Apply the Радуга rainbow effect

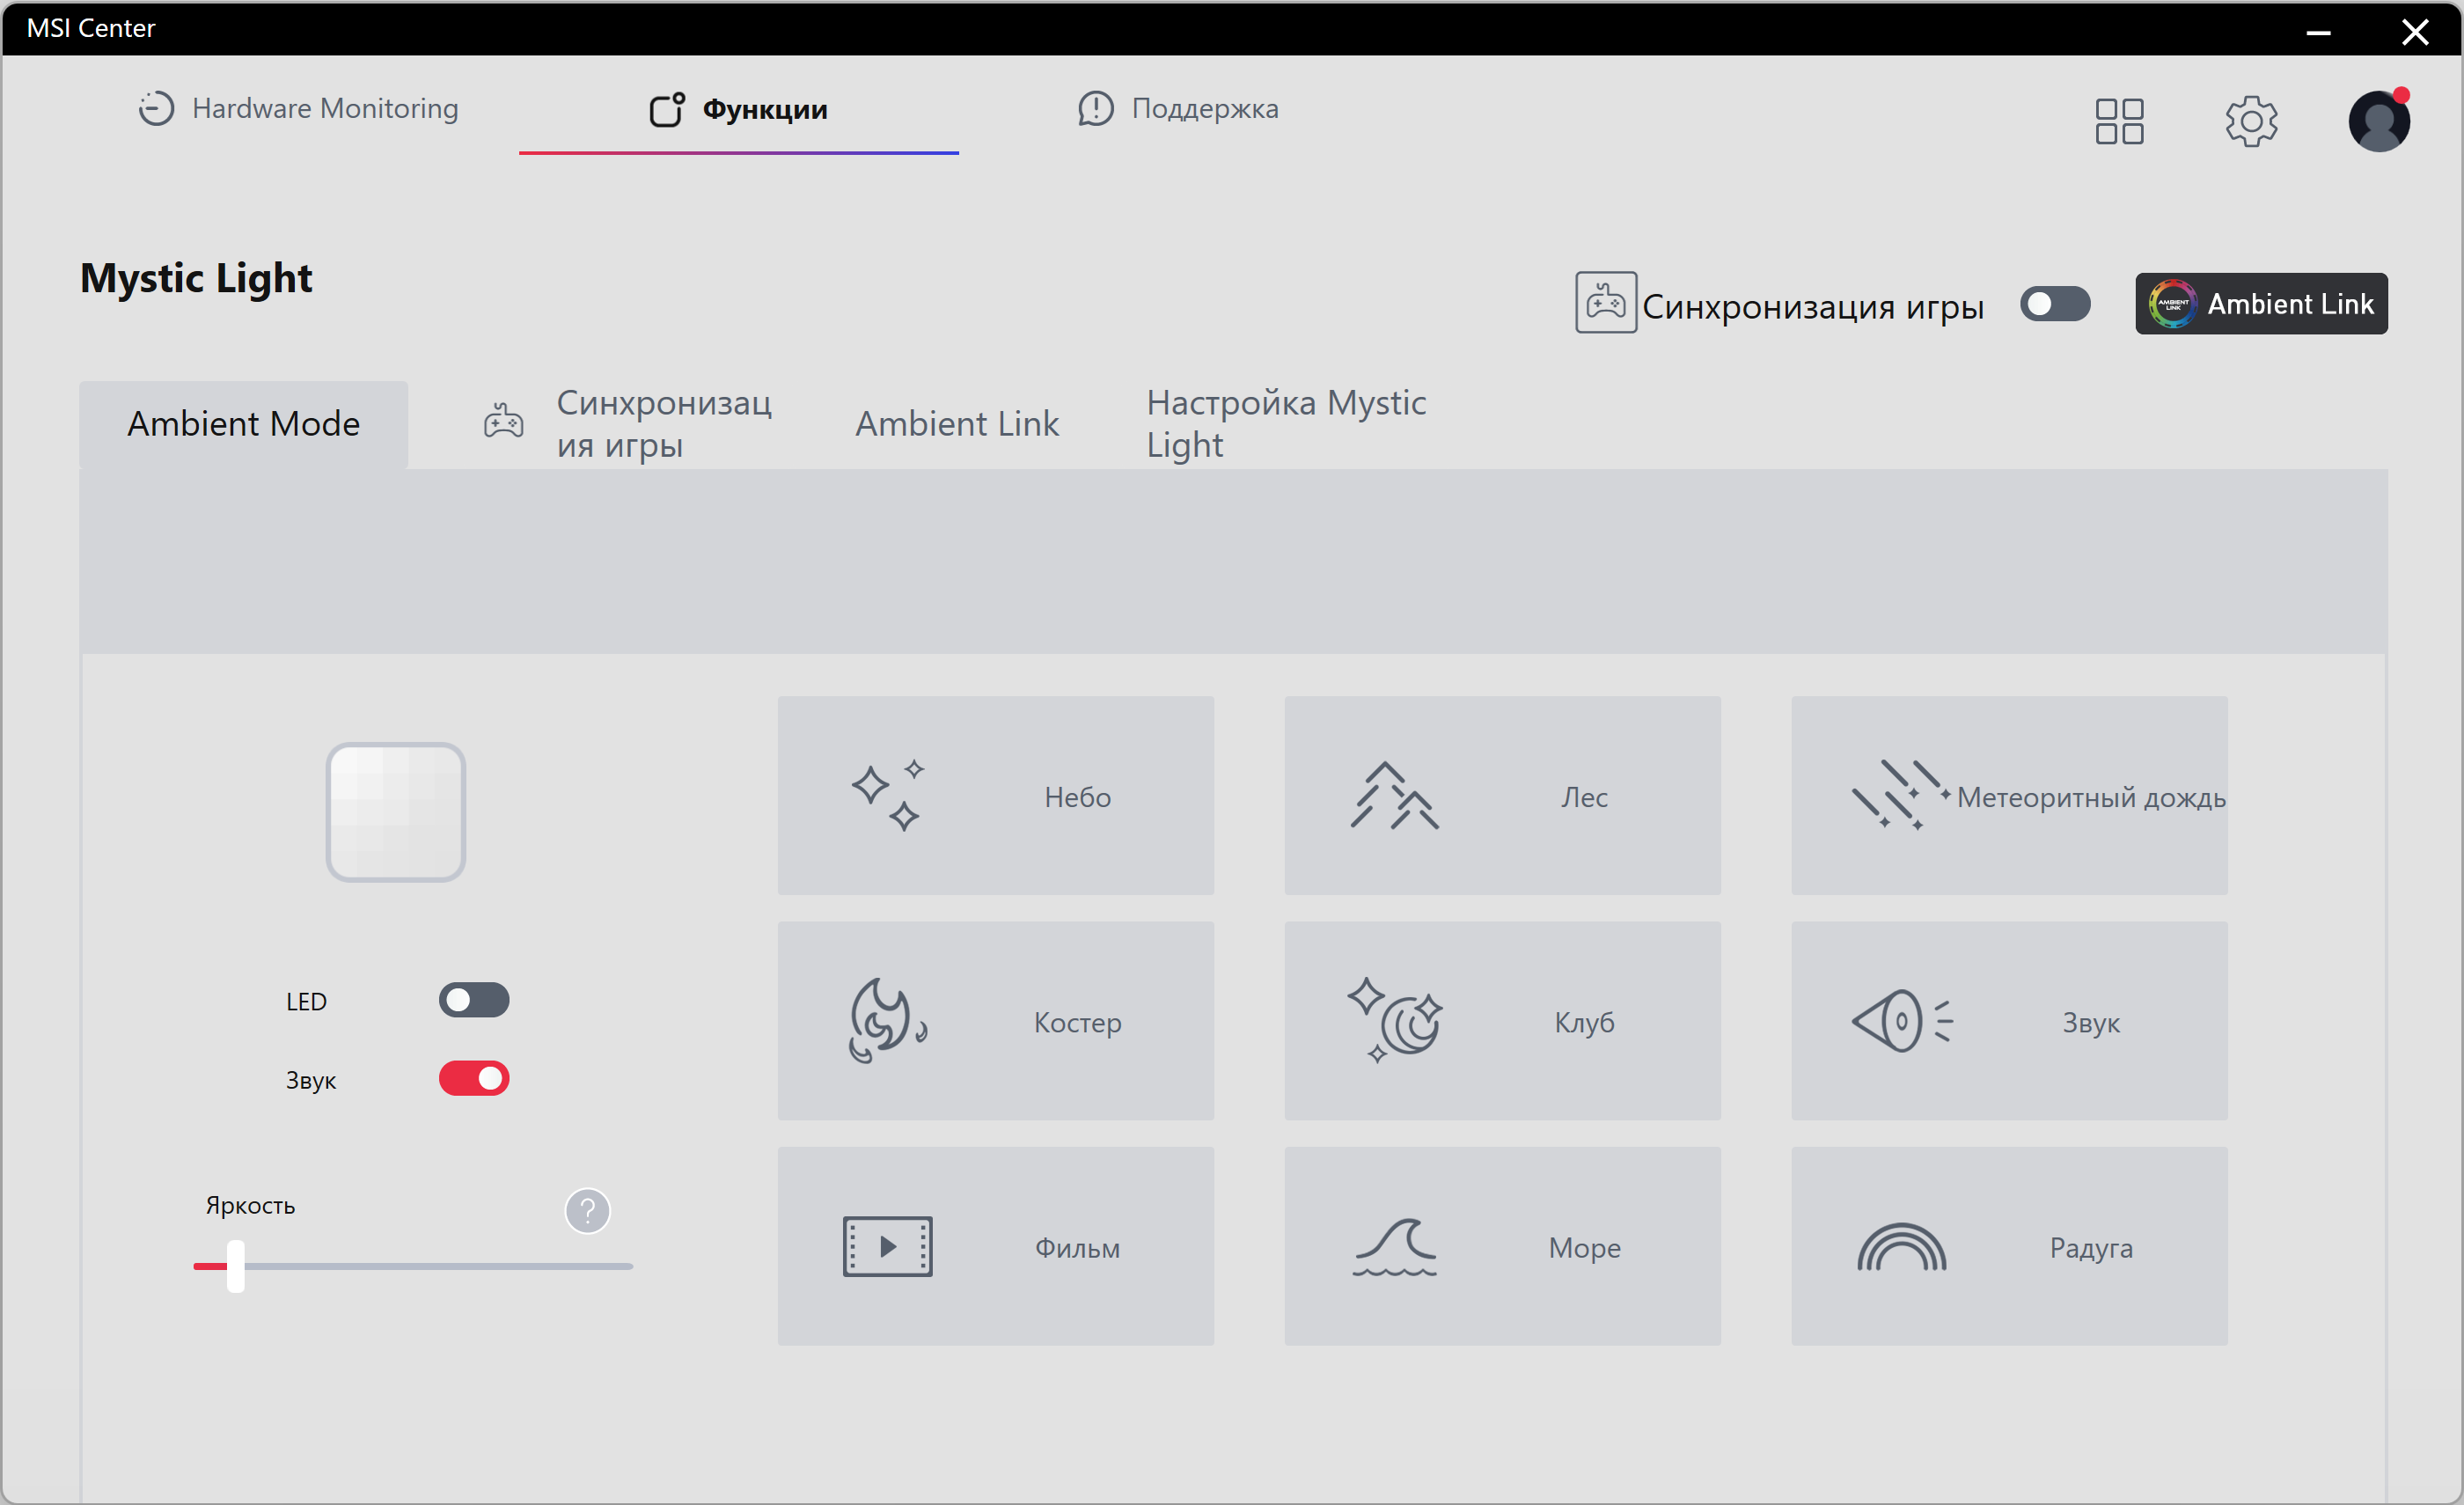(2008, 1246)
